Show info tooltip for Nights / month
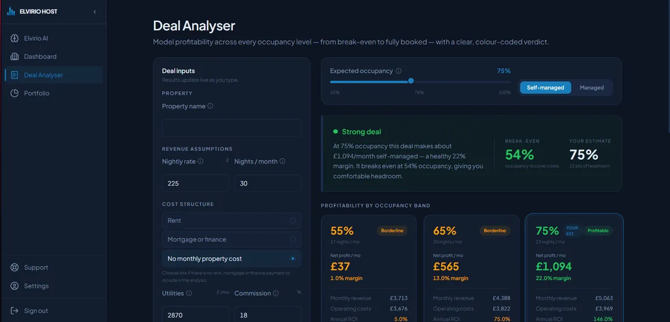The height and width of the screenshot is (322, 670). tap(282, 162)
